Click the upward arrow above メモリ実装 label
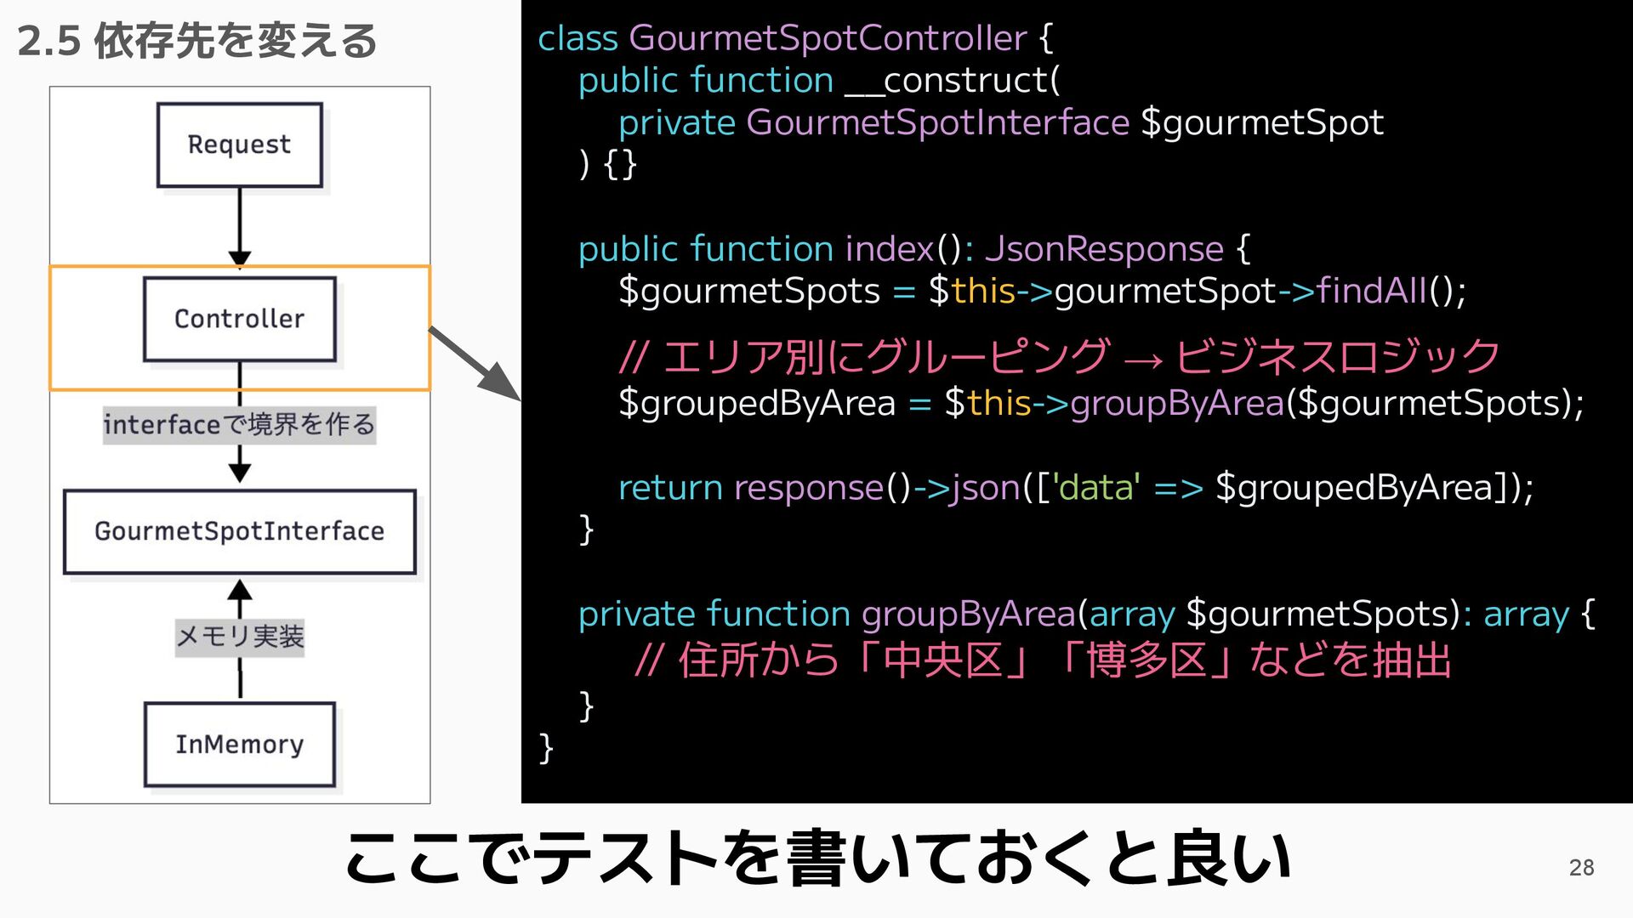 pos(240,596)
